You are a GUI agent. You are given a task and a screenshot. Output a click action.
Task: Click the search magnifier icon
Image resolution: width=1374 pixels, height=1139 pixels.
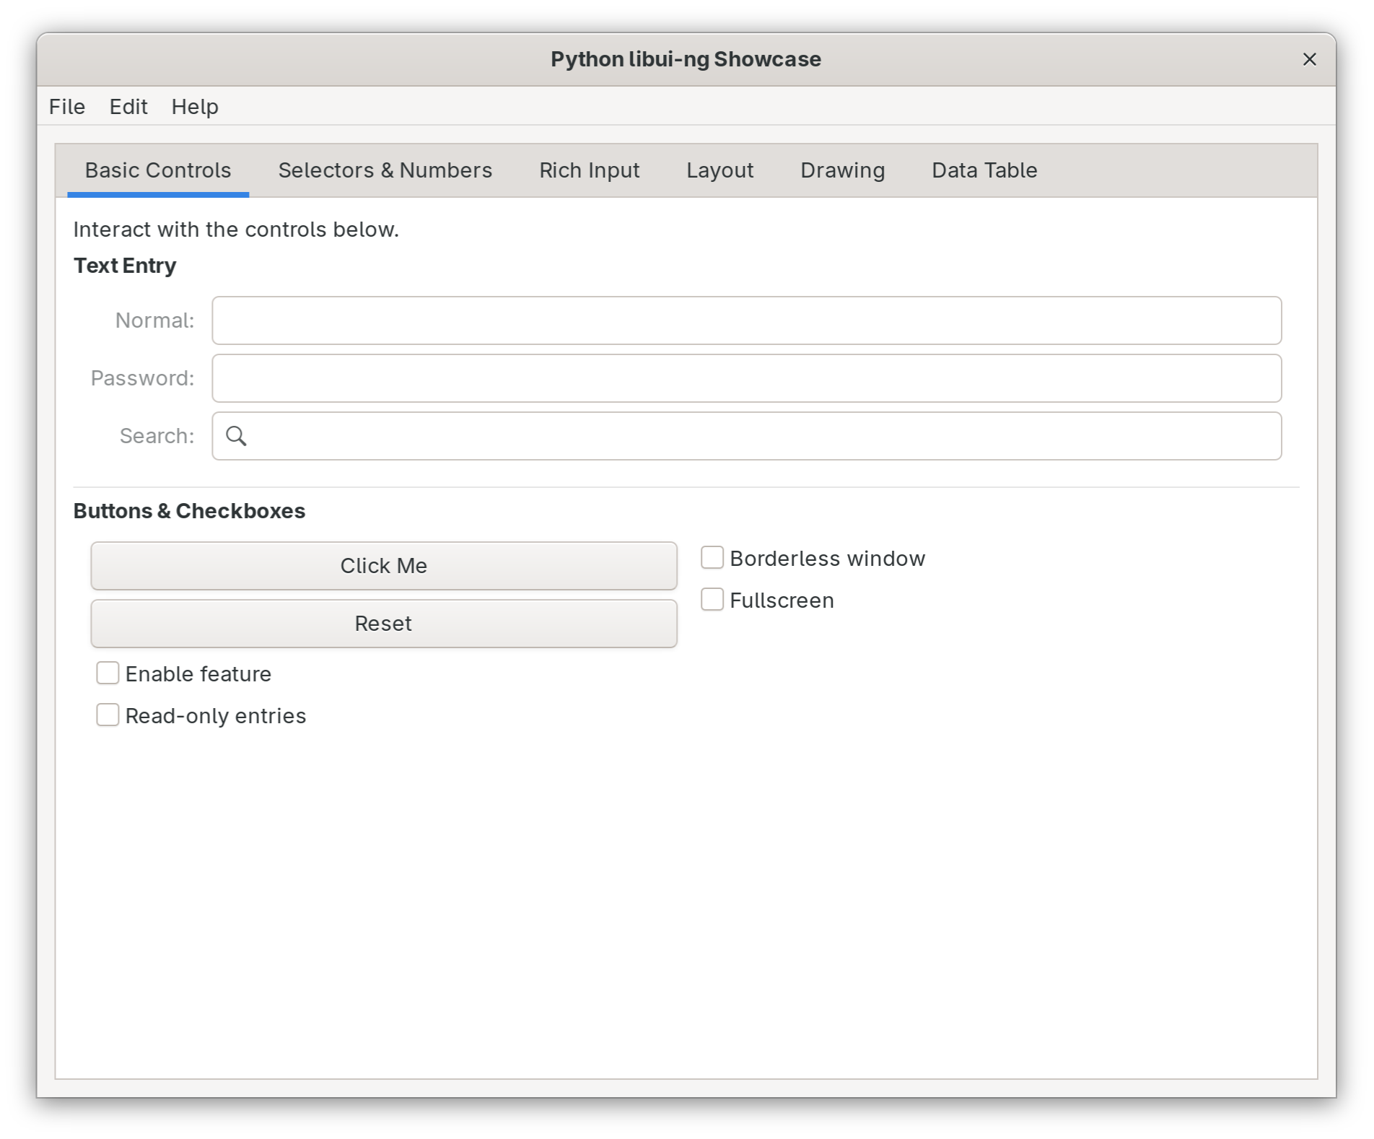[x=236, y=436]
